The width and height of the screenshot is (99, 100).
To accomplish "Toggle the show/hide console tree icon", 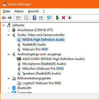I will tap(18, 18).
